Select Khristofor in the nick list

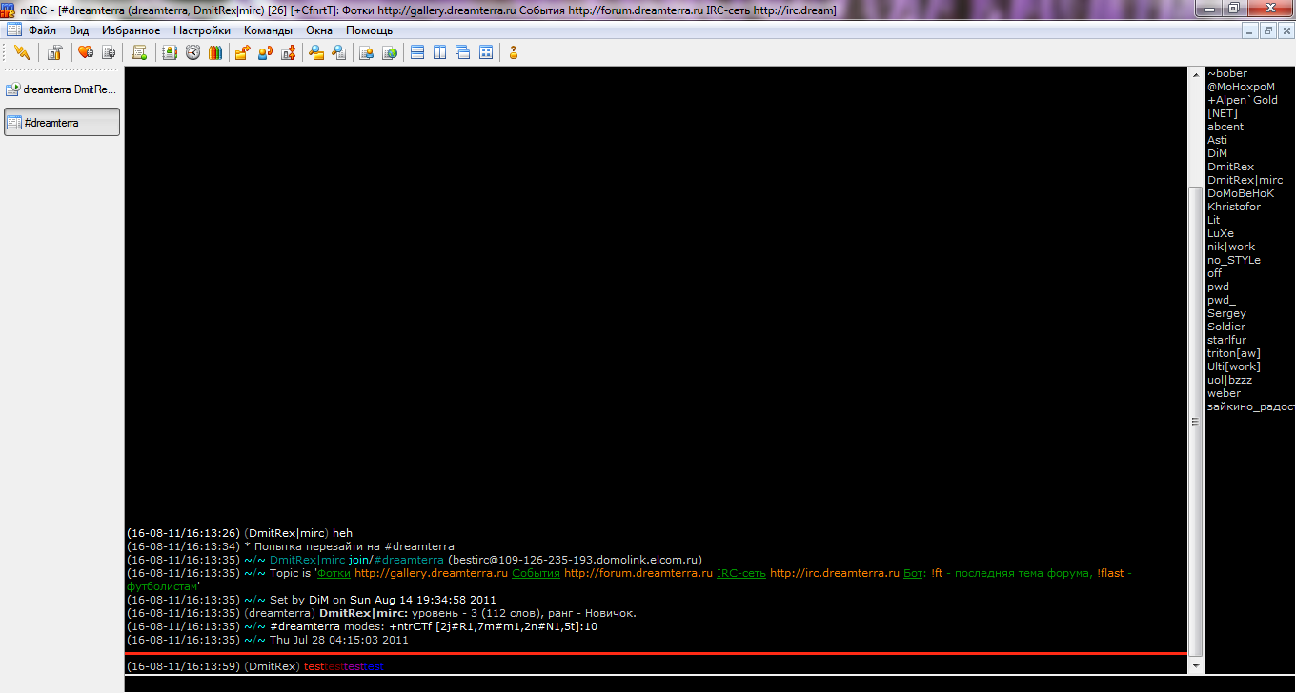tap(1234, 207)
